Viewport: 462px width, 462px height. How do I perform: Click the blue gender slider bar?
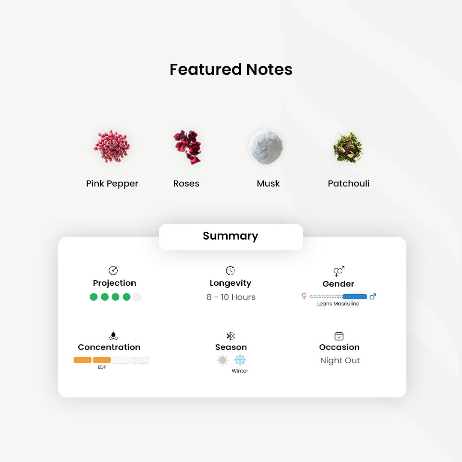coord(355,296)
